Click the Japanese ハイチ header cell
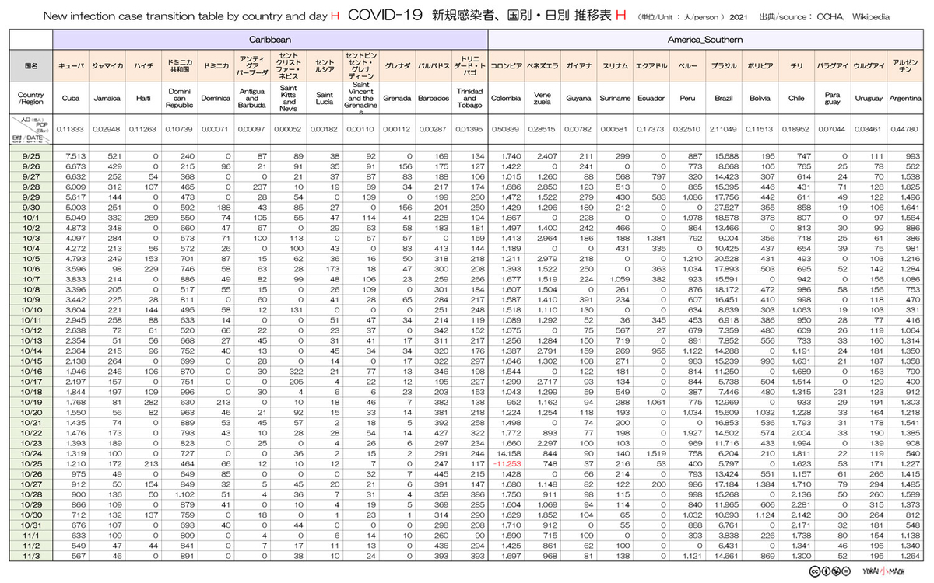The width and height of the screenshot is (934, 583). [x=143, y=66]
